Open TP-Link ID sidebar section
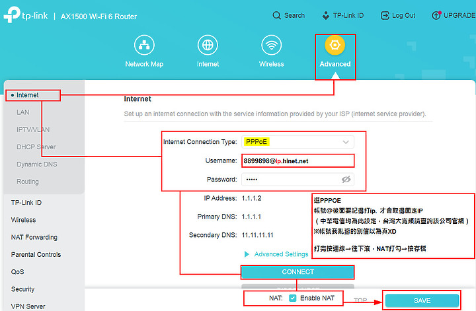The width and height of the screenshot is (476, 311). tap(26, 203)
